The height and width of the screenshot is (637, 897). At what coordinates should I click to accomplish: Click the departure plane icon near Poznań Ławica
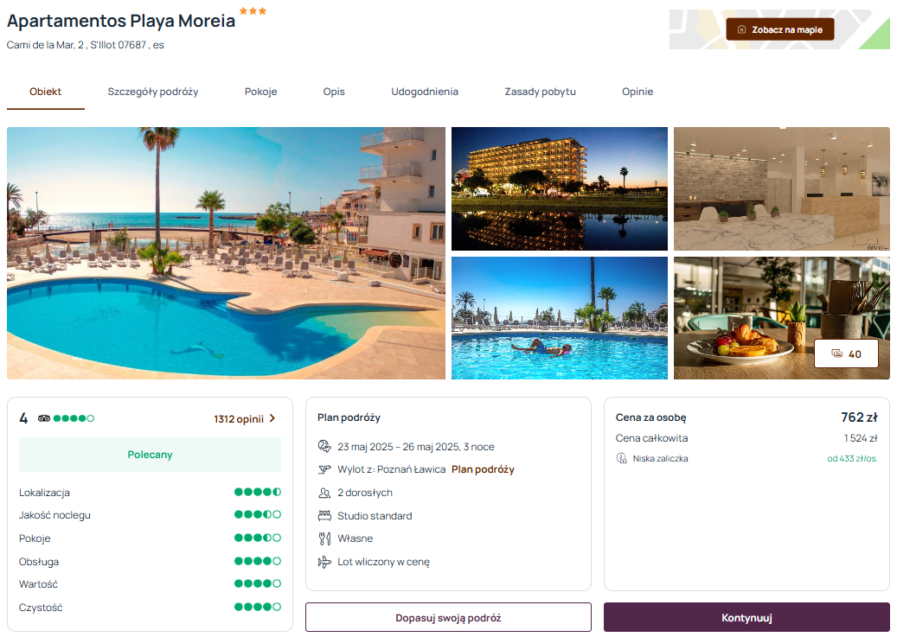324,469
